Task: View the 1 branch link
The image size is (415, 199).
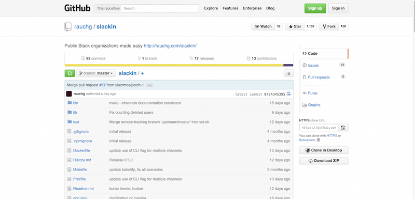Action: 147,58
